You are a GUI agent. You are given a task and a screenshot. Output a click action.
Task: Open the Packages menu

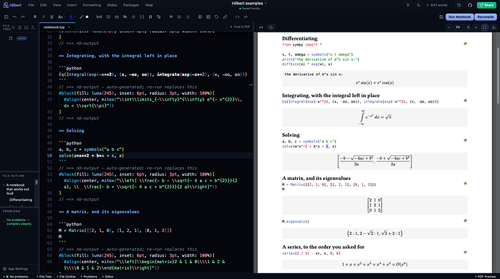click(131, 5)
